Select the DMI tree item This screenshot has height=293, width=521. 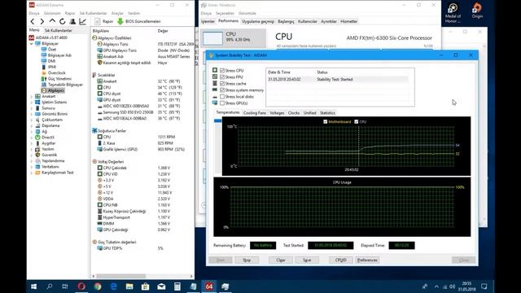point(51,61)
